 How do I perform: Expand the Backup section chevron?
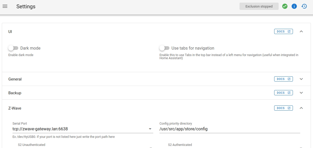301,93
